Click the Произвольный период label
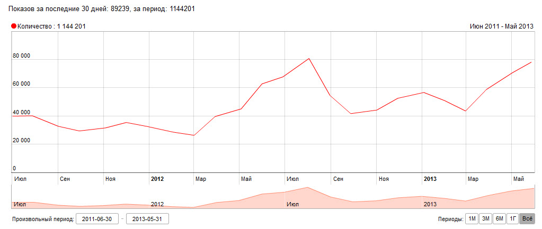Image resolution: width=542 pixels, height=229 pixels. 43,219
